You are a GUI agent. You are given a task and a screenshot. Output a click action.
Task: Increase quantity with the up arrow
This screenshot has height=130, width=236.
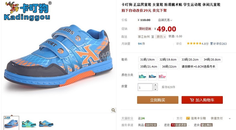point(156,85)
